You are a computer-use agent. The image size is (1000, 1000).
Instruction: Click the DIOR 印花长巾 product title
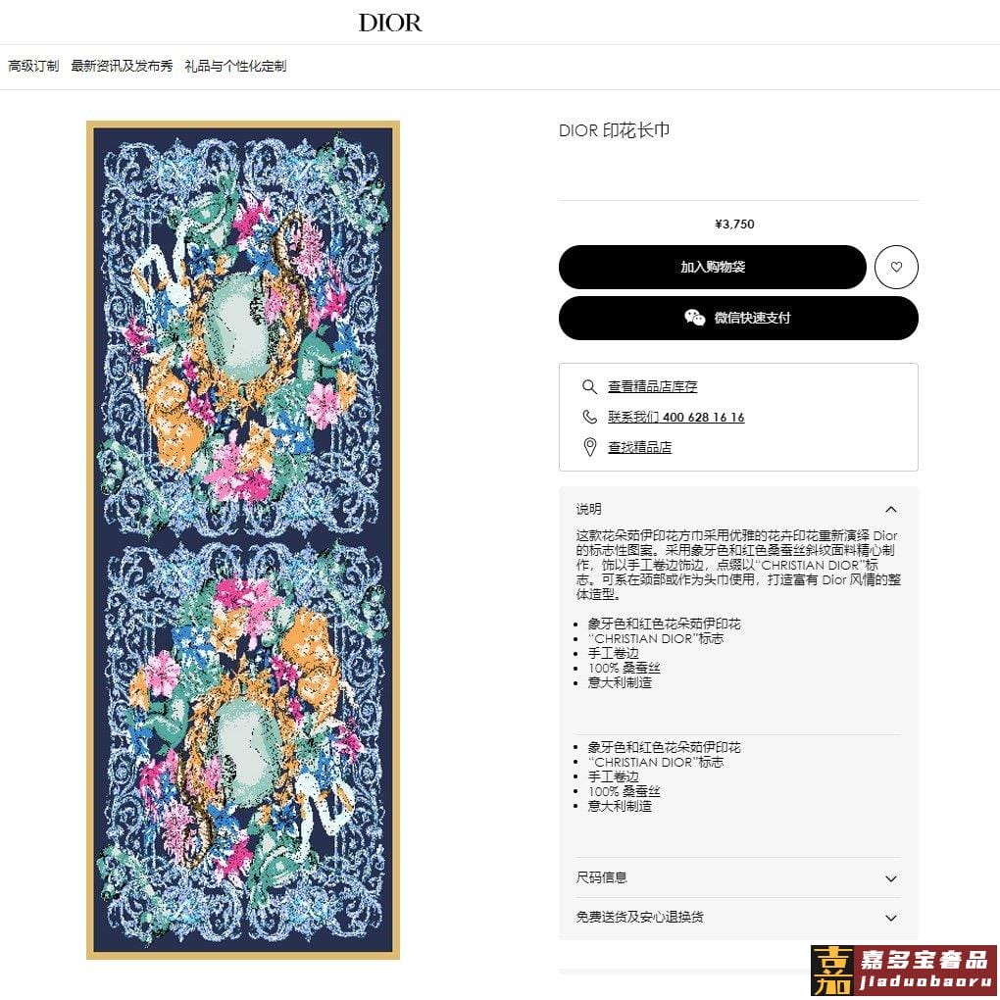tap(614, 130)
